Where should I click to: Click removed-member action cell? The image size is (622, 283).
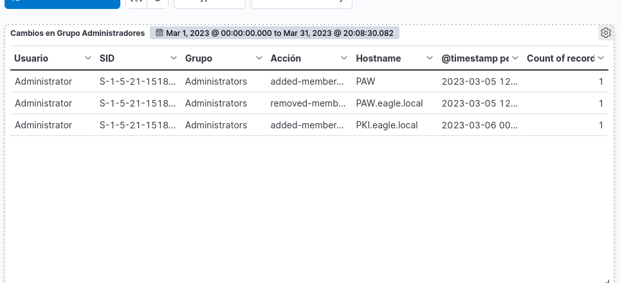308,103
